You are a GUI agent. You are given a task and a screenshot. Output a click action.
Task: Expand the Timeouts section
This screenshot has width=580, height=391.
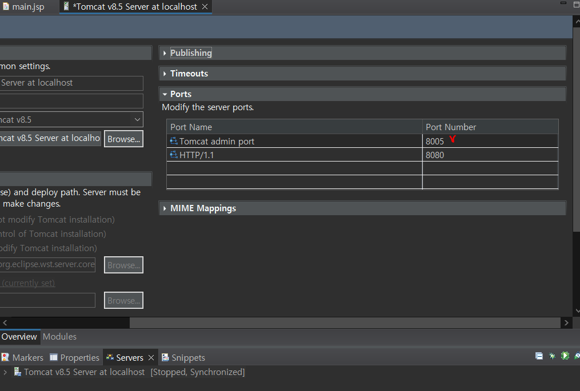coord(165,74)
